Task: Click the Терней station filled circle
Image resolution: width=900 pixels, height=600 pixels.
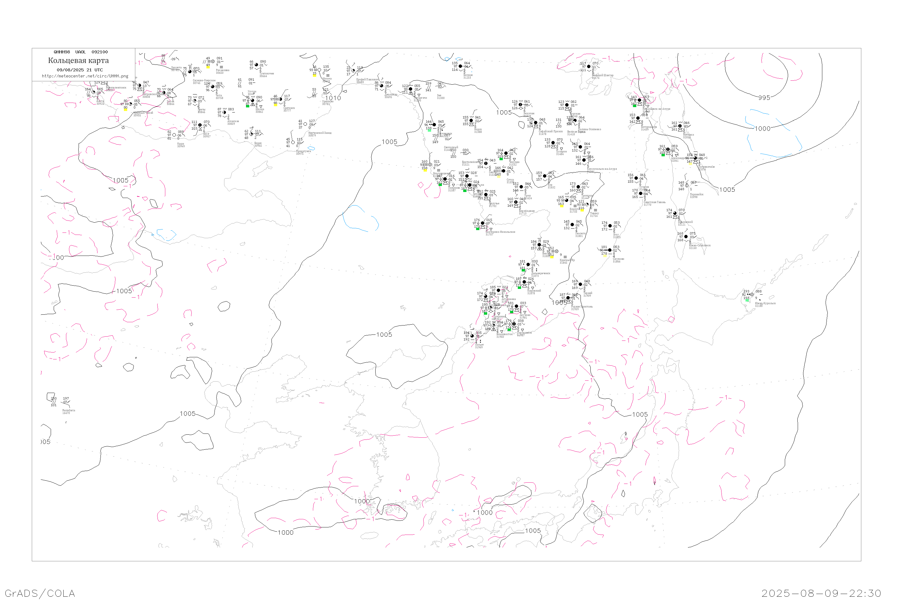Action: tap(580, 284)
